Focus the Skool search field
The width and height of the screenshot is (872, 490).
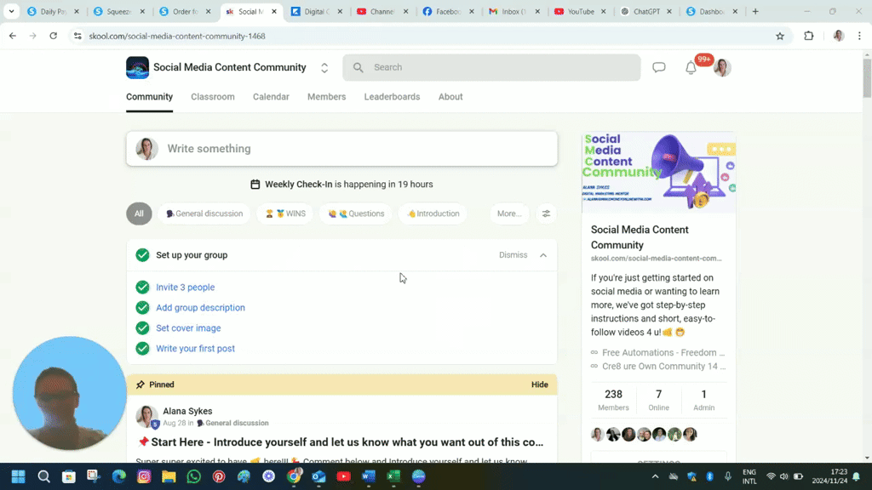click(491, 67)
